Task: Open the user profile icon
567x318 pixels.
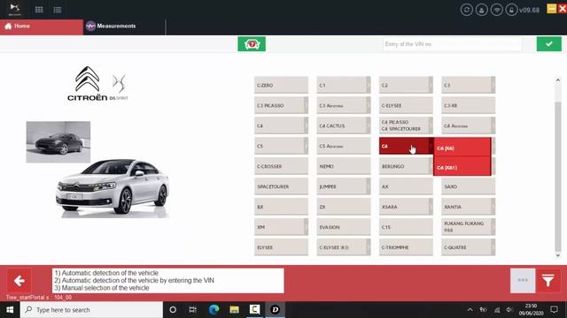Action: (482, 10)
